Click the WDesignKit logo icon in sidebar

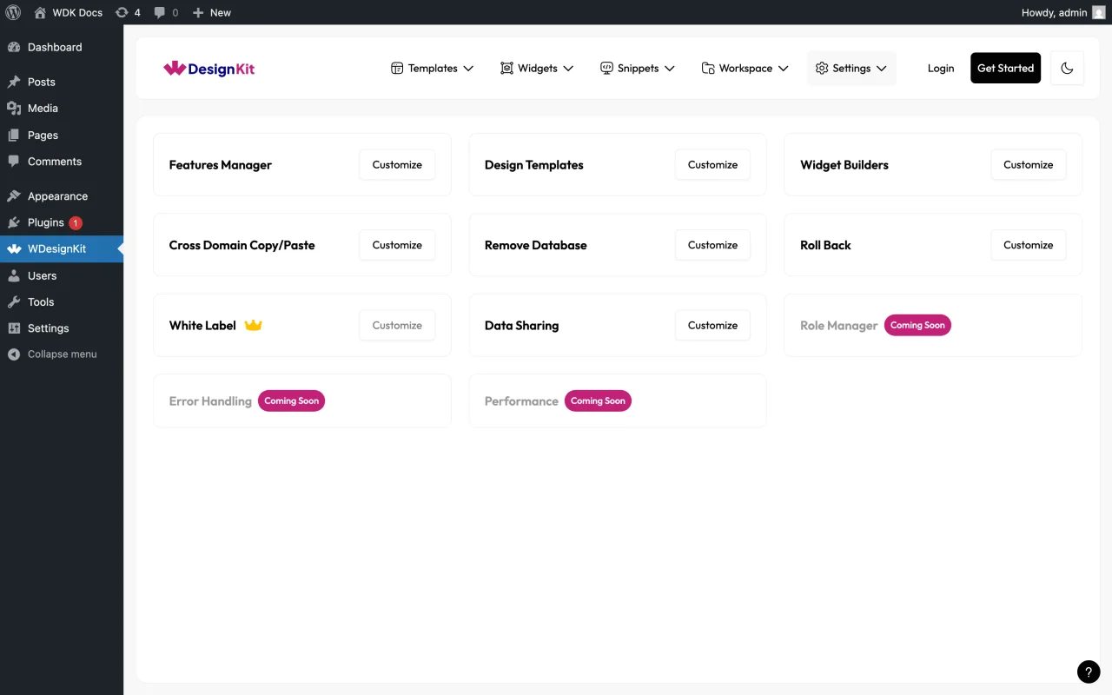coord(14,248)
